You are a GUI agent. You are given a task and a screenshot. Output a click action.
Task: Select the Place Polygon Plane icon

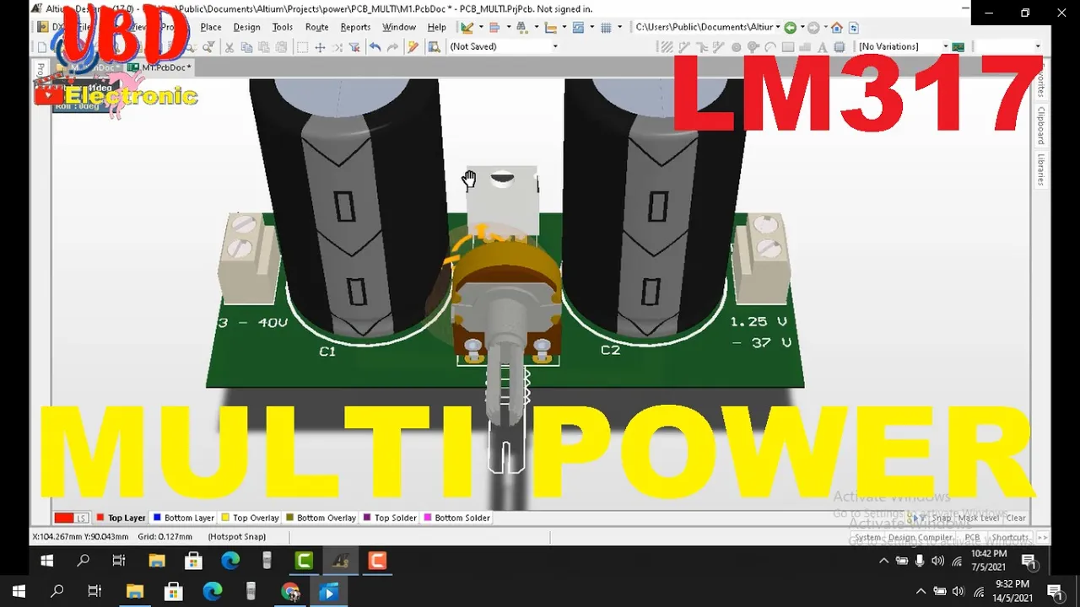click(805, 47)
